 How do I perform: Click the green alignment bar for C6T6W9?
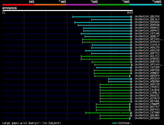[x=108, y=113]
